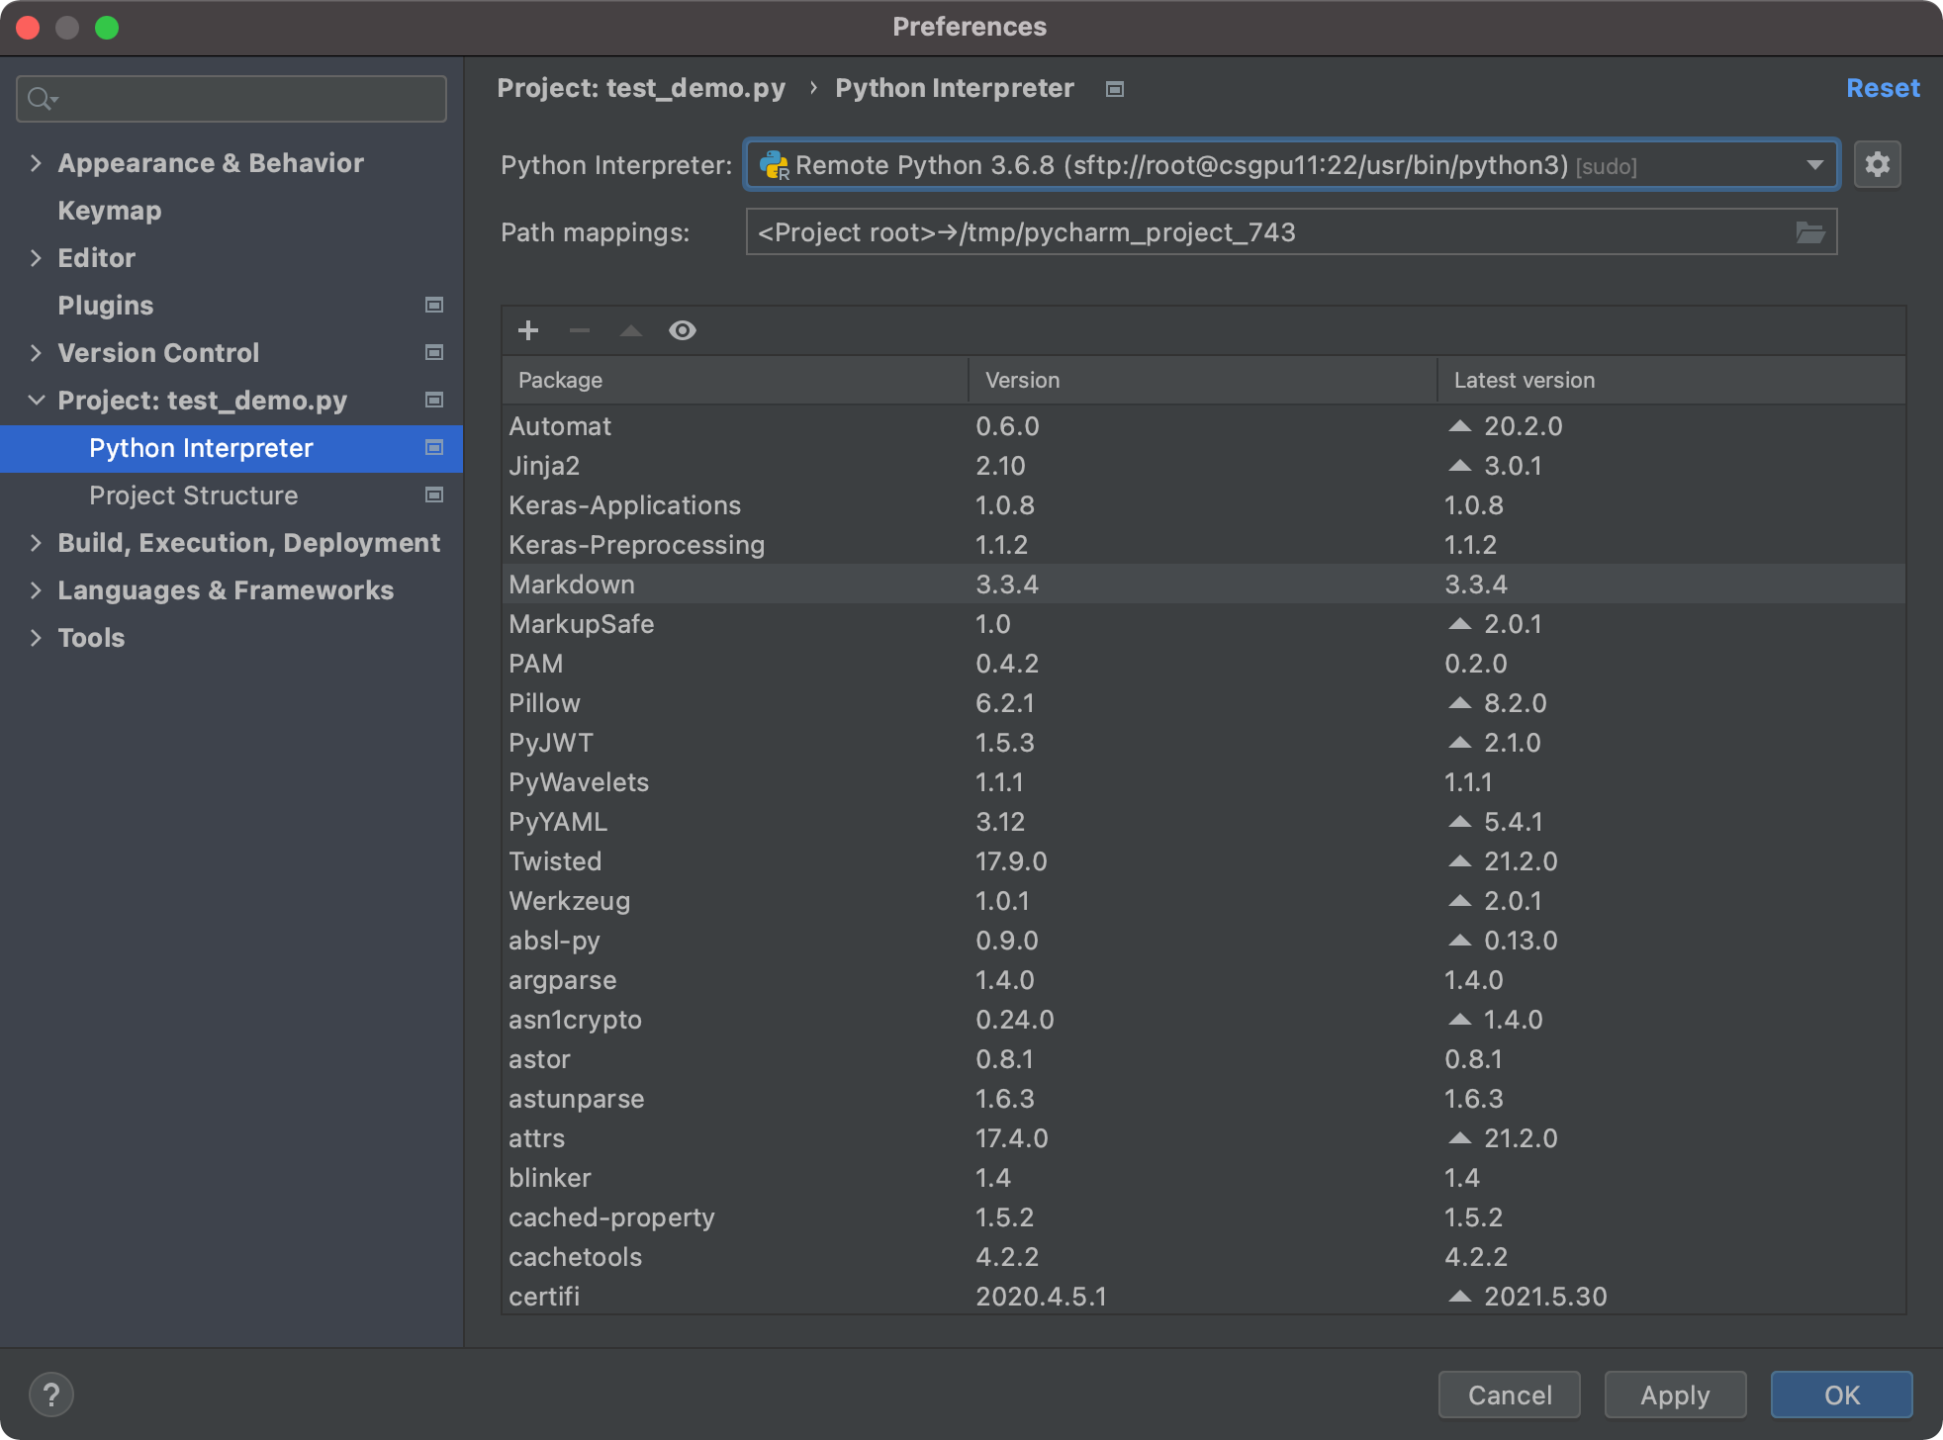This screenshot has width=1943, height=1440.
Task: Select the Keras-Preprocessing package row
Action: [1203, 545]
